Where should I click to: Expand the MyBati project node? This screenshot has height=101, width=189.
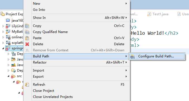[x=3, y=32]
